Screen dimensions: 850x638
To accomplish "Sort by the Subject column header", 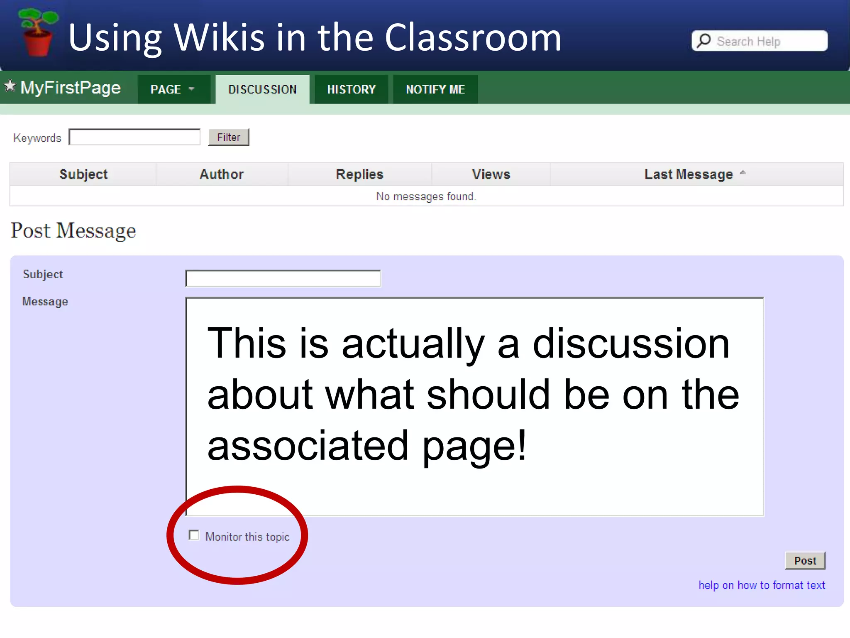I will [83, 174].
